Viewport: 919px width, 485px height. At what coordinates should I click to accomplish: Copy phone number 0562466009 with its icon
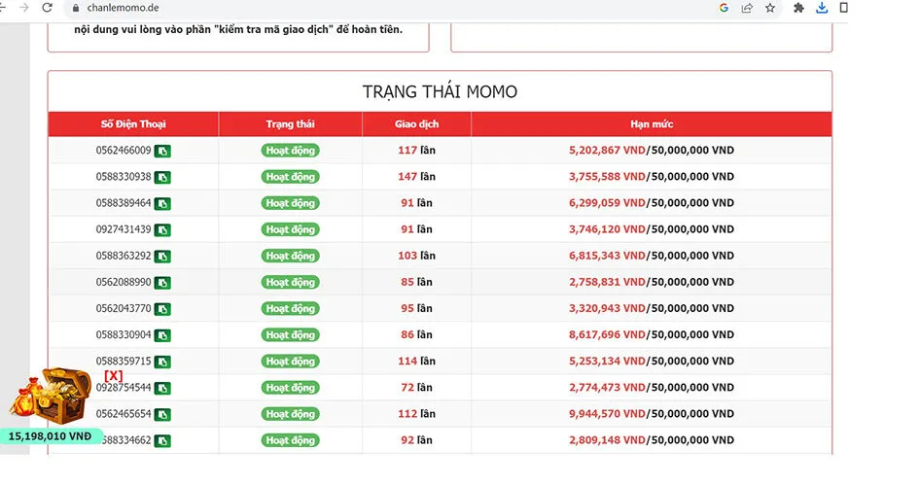click(x=162, y=151)
